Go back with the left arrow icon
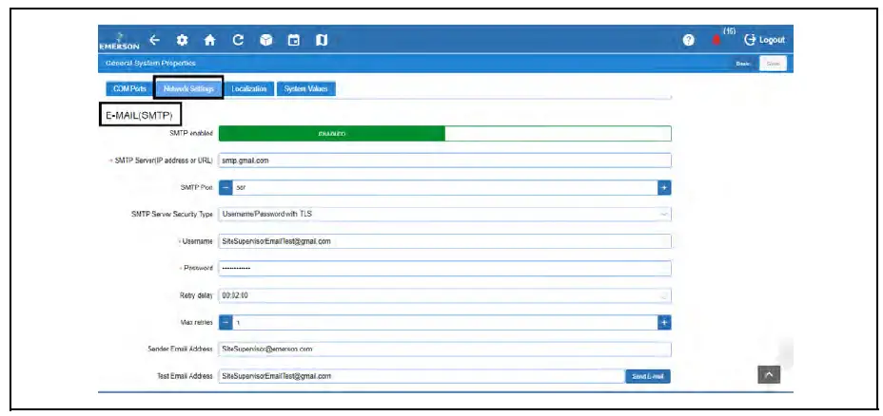 [155, 40]
